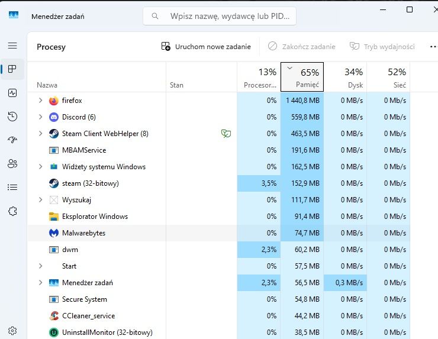The image size is (438, 339).
Task: Open Startup apps sidebar icon
Action: click(x=12, y=140)
